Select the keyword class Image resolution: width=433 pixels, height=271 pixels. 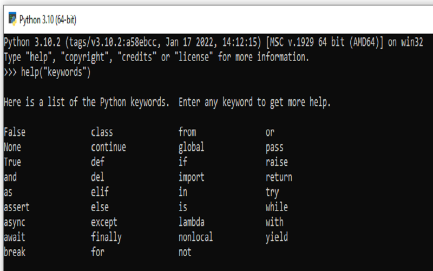[x=102, y=132]
